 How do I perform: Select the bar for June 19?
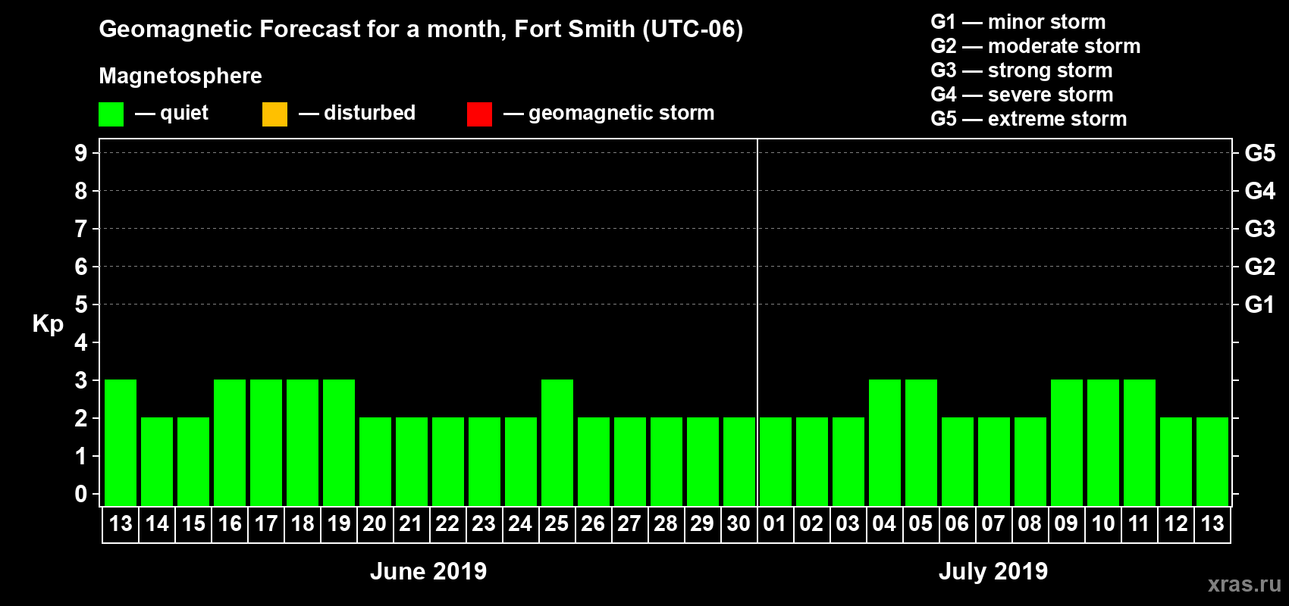pos(339,442)
